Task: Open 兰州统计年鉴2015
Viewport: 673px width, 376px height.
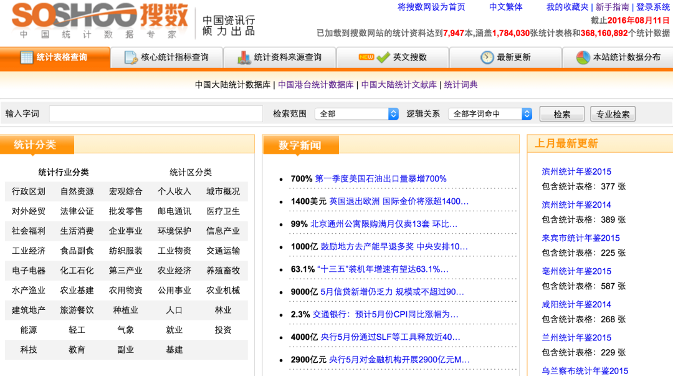Action: click(x=576, y=337)
